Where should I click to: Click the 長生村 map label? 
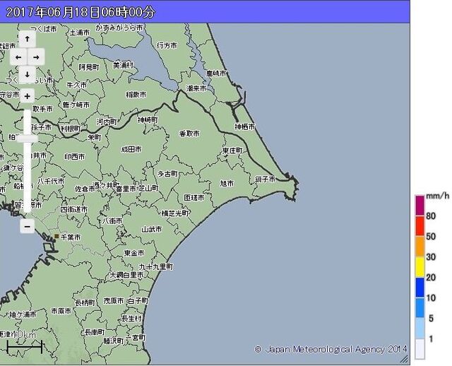pos(132,318)
